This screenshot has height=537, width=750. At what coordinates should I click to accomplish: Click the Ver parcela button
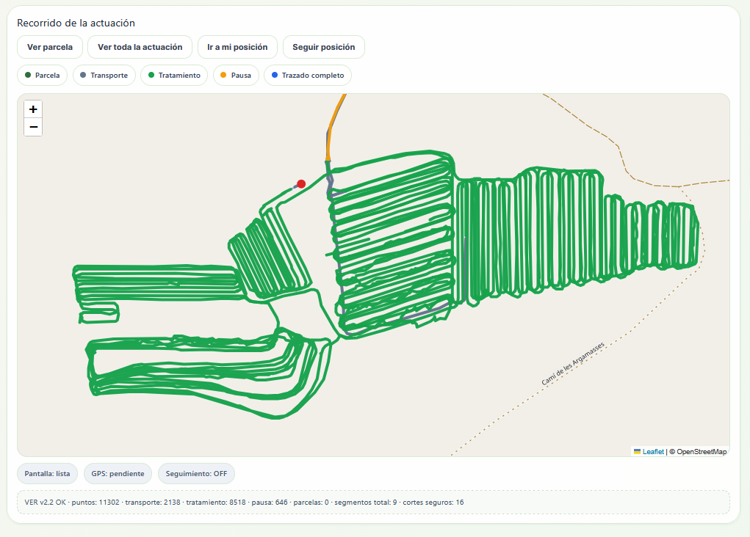pyautogui.click(x=50, y=47)
